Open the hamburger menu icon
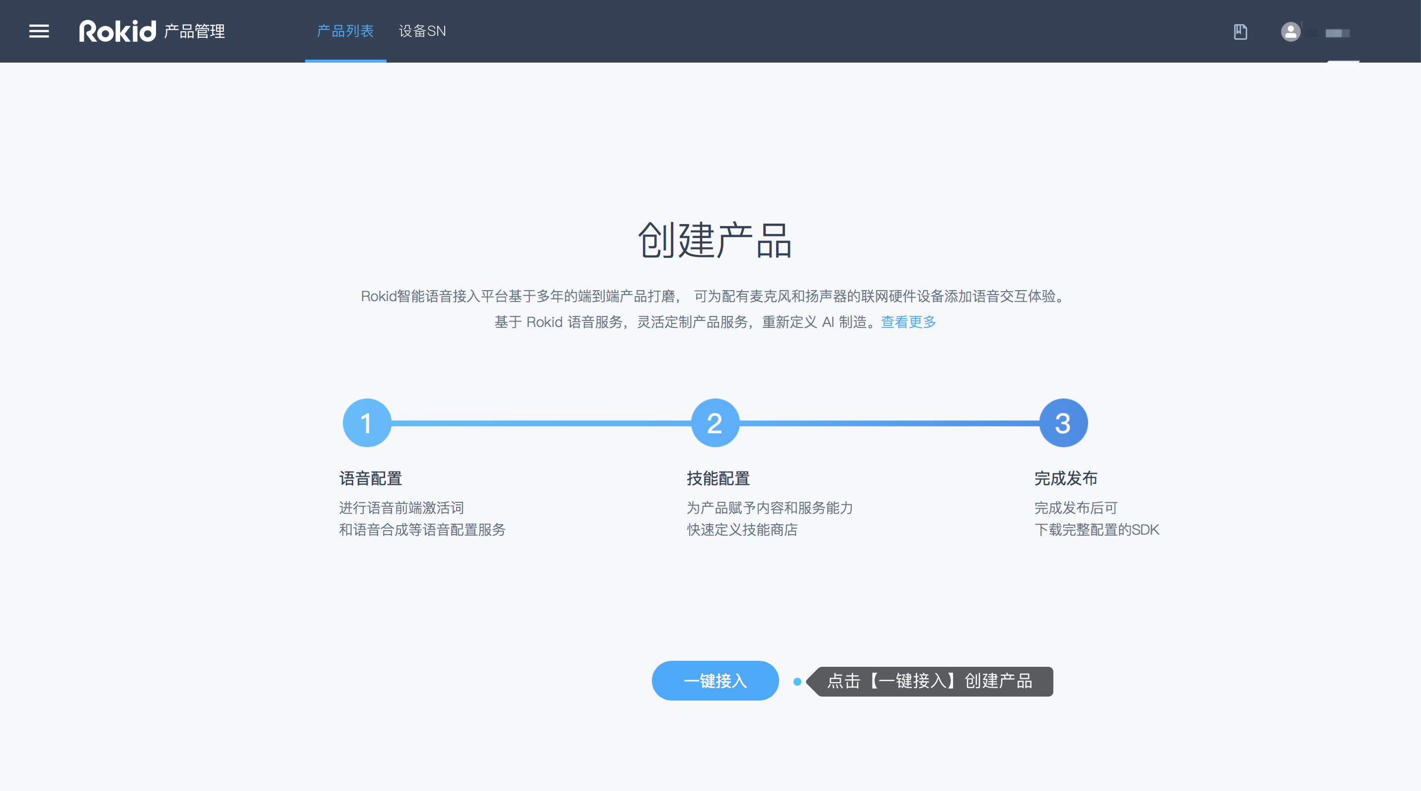This screenshot has height=791, width=1421. (39, 31)
